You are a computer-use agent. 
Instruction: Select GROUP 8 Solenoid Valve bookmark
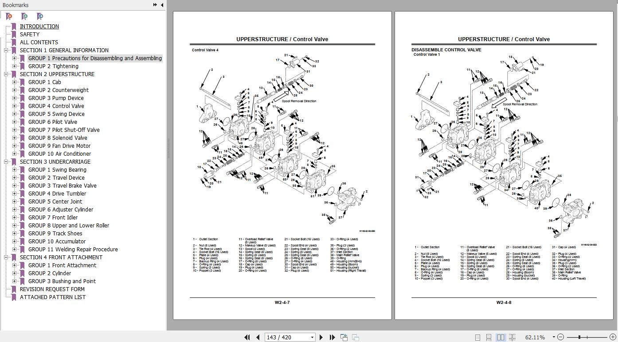click(x=58, y=138)
